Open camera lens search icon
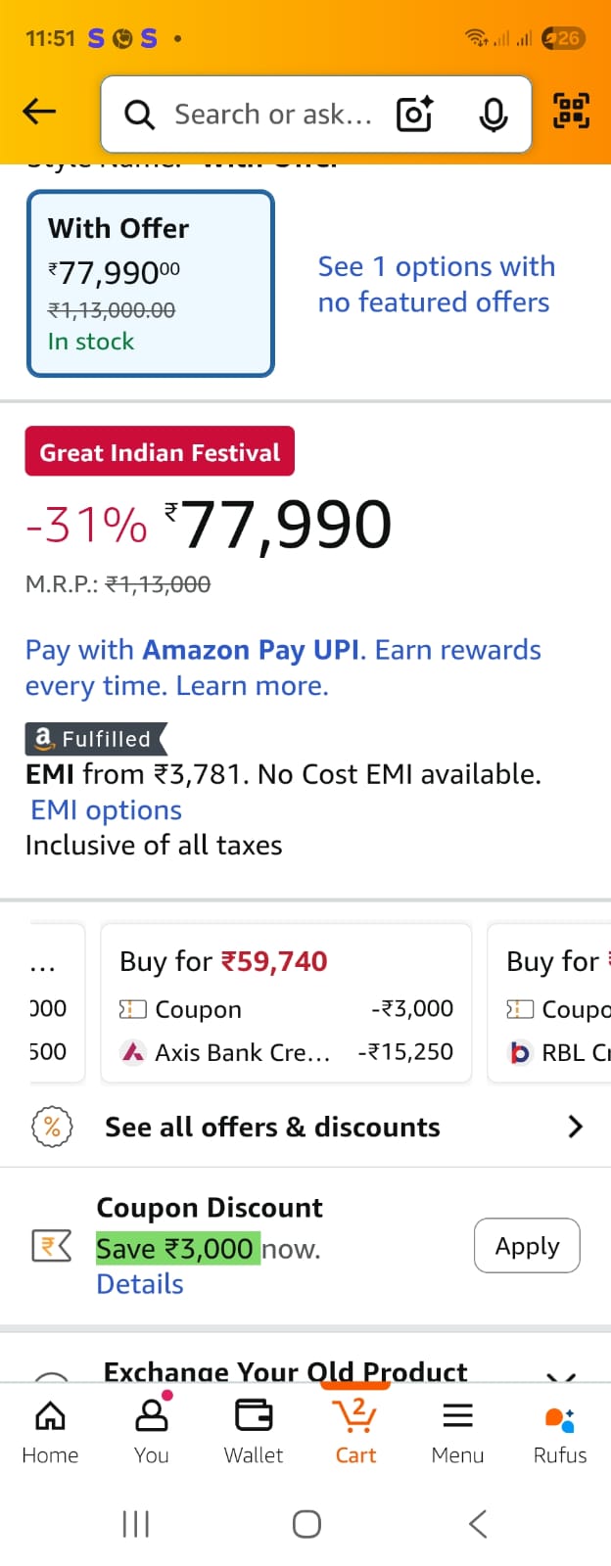This screenshot has width=611, height=1566. 414,115
